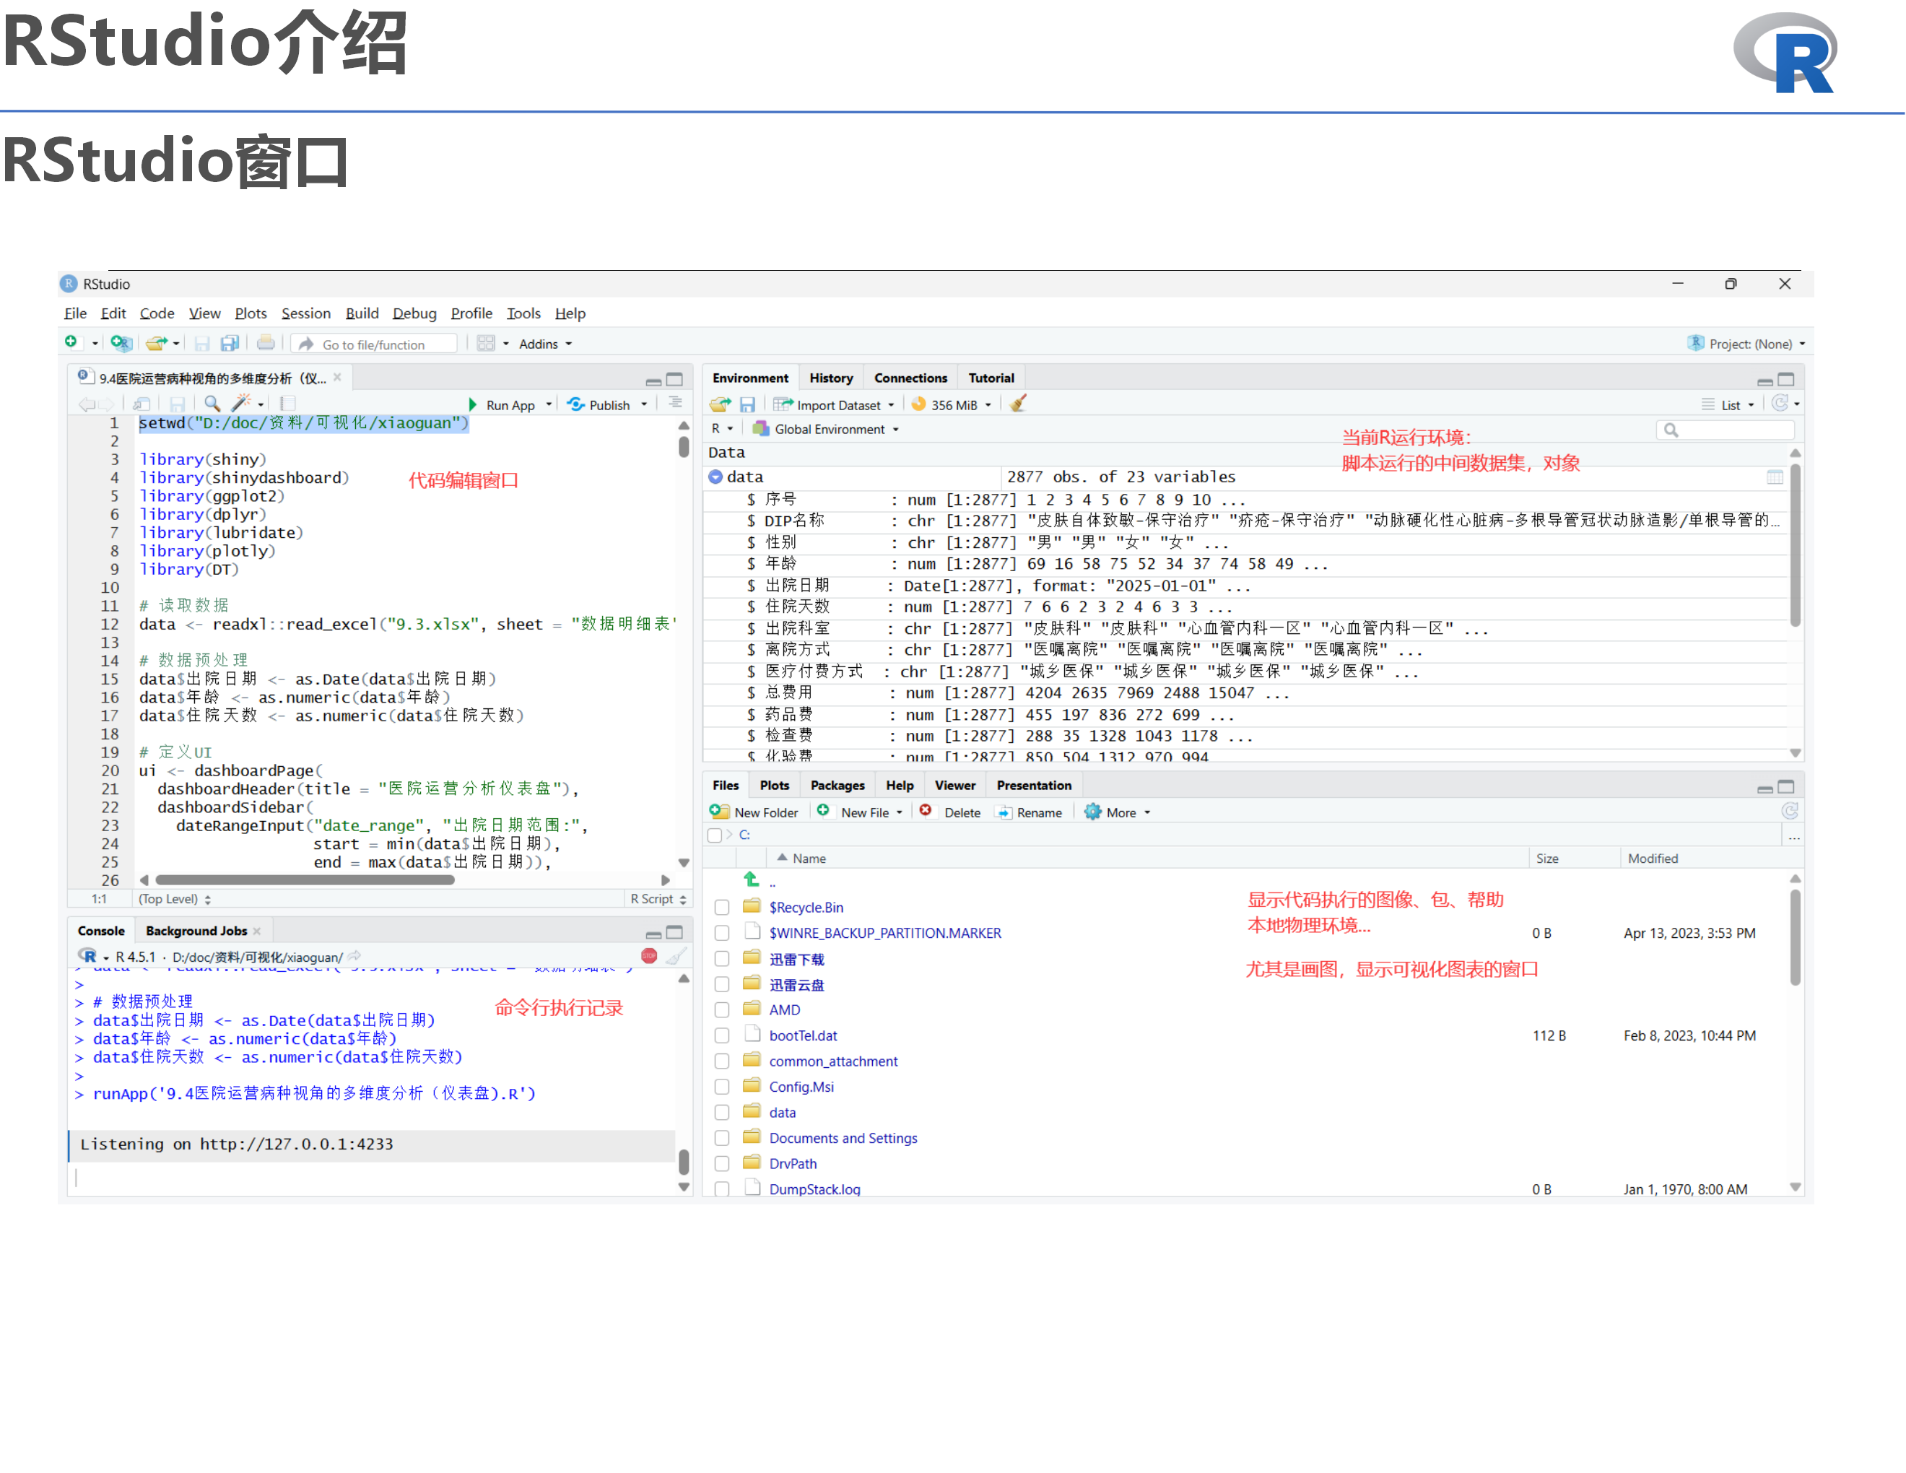Viewport: 1906px width, 1473px height.
Task: Open Global Environment selector
Action: 826,428
